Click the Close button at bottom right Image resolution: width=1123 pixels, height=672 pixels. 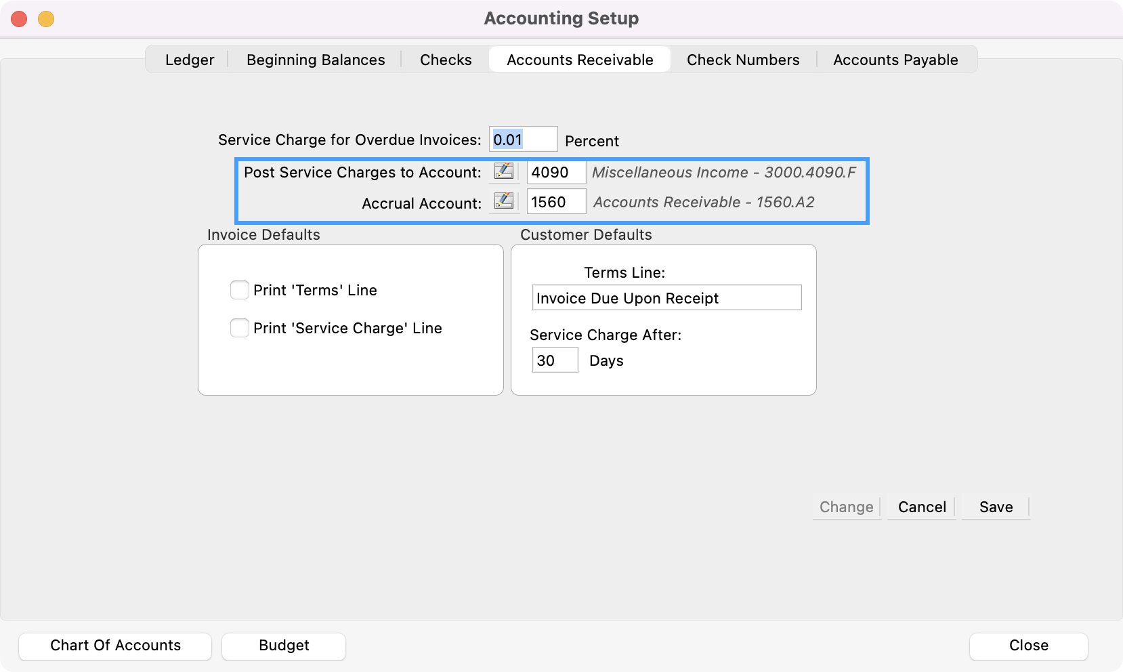click(x=1028, y=646)
